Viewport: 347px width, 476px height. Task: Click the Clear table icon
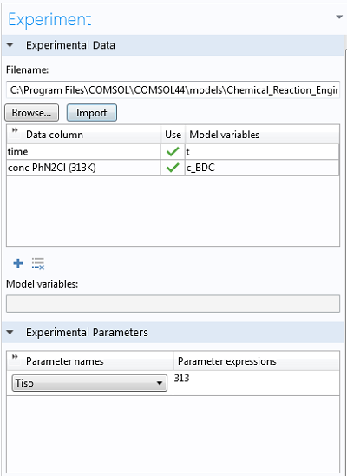(38, 263)
